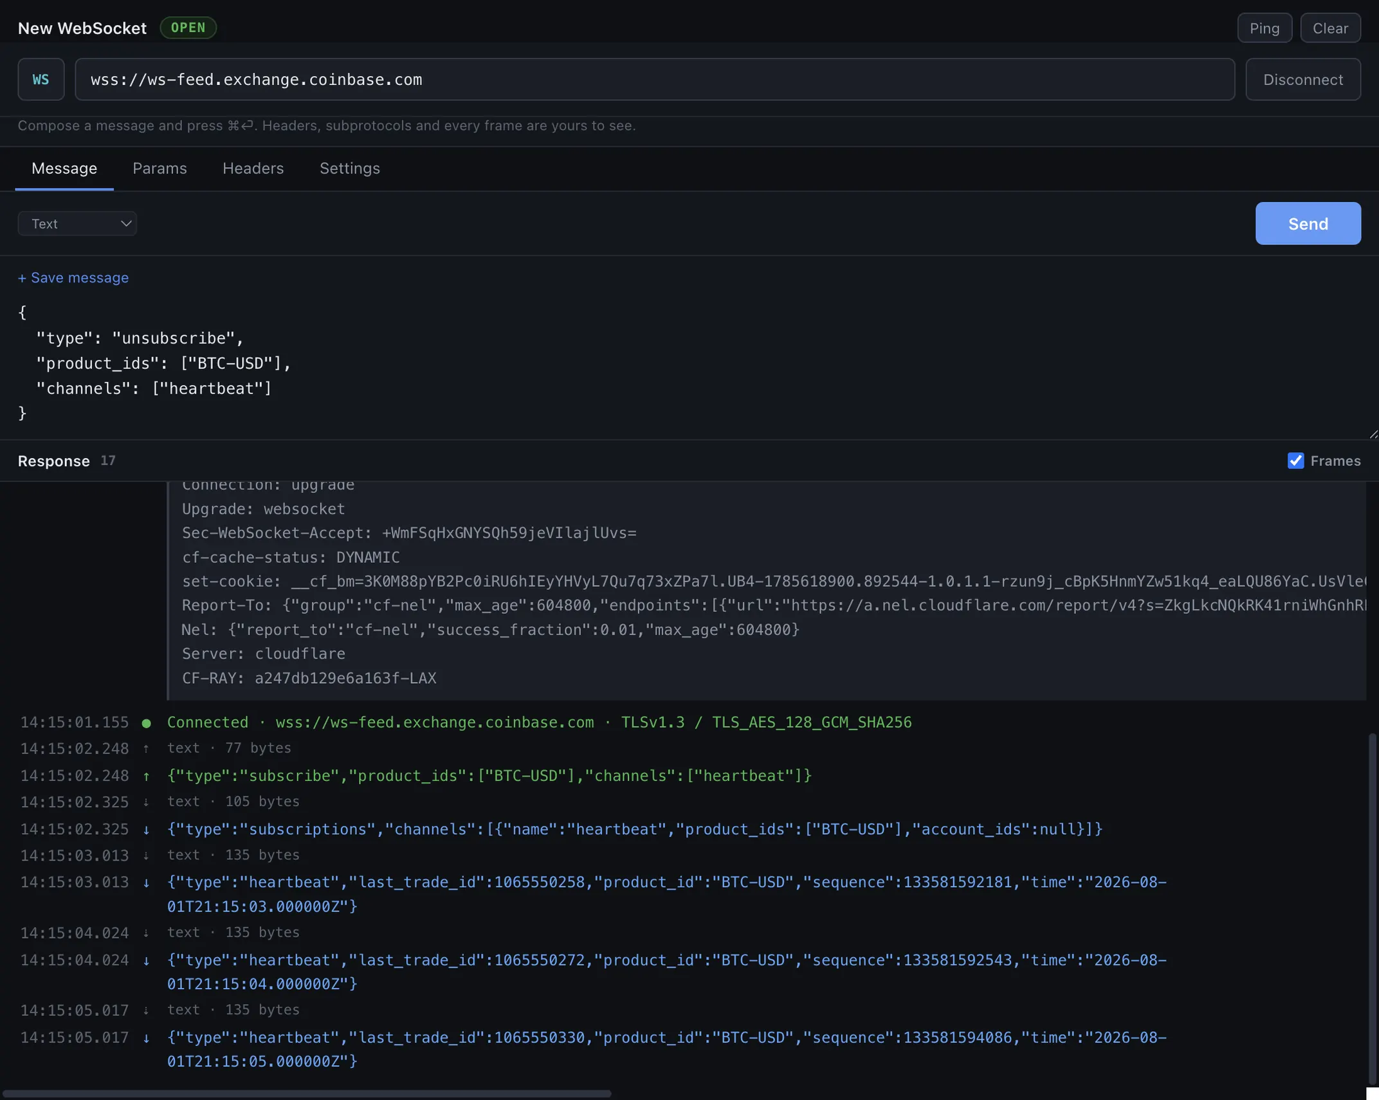
Task: Click the Nel header line
Action: [490, 630]
